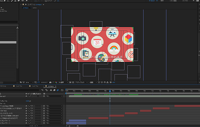Image resolution: width=200 pixels, height=127 pixels.
Task: Toggle 3D layer box on JoinAppsで検索 layer
Action: tap(40, 106)
